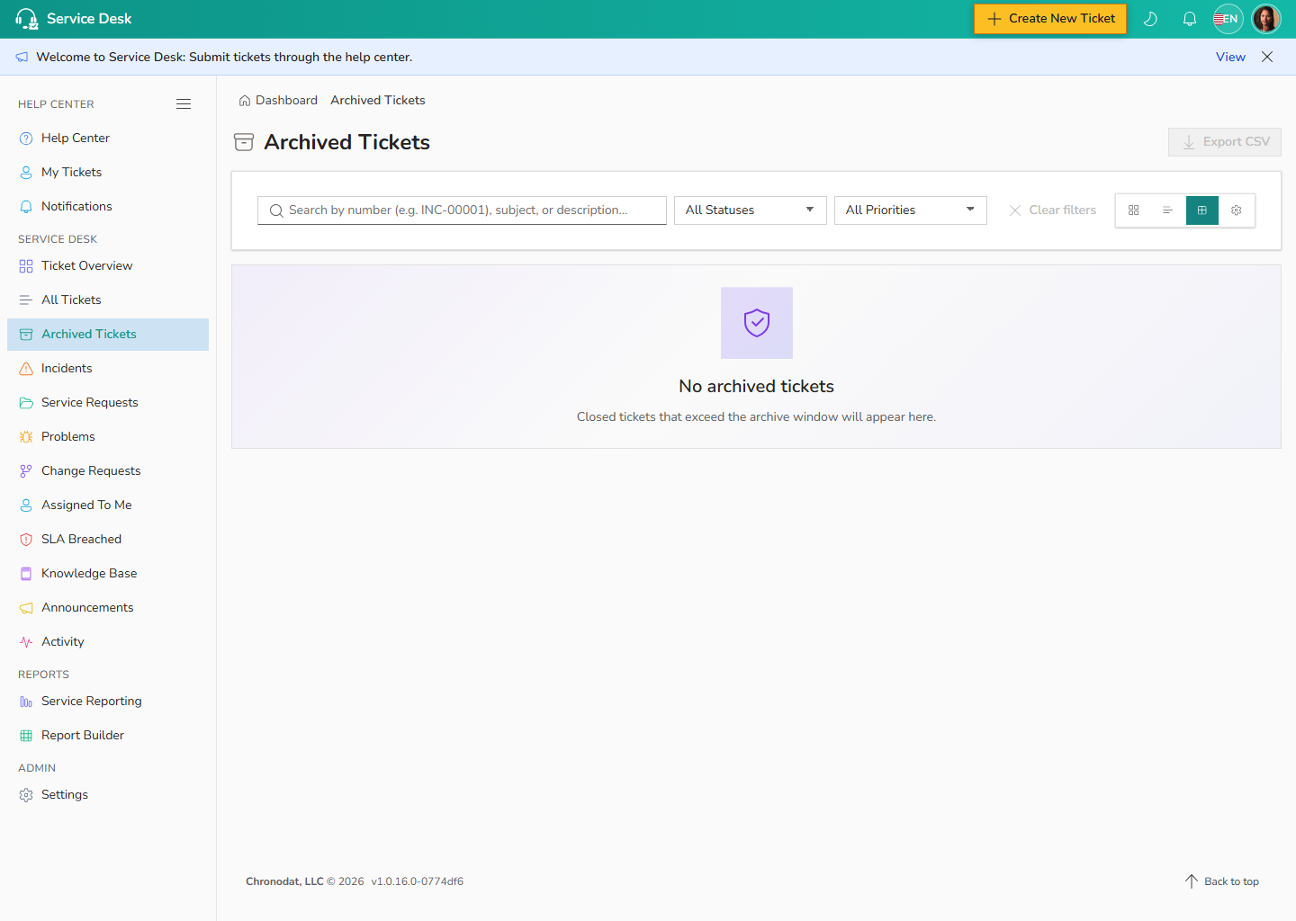
Task: Click the Incidents warning triangle icon
Action: pyautogui.click(x=26, y=369)
